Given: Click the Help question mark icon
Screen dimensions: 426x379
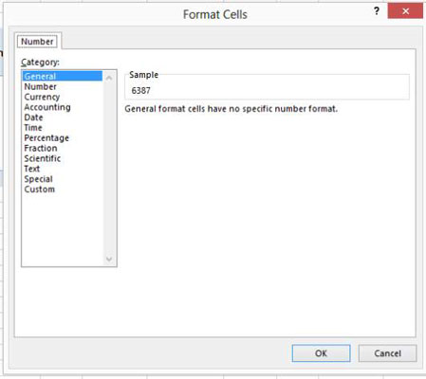Looking at the screenshot, I should pyautogui.click(x=377, y=11).
